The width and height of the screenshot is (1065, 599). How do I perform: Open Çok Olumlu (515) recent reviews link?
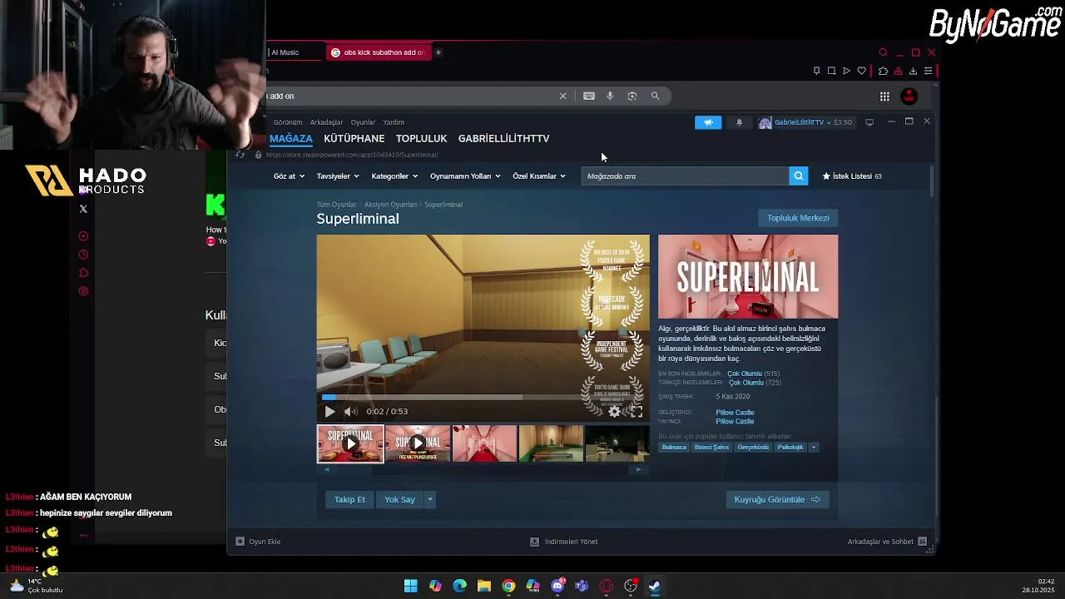(753, 374)
